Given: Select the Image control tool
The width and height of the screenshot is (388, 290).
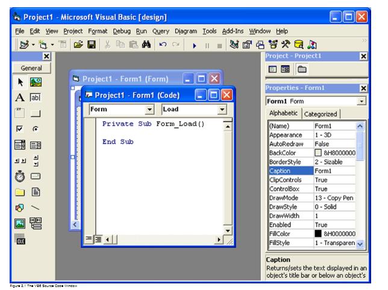Looking at the screenshot, I should [x=20, y=224].
